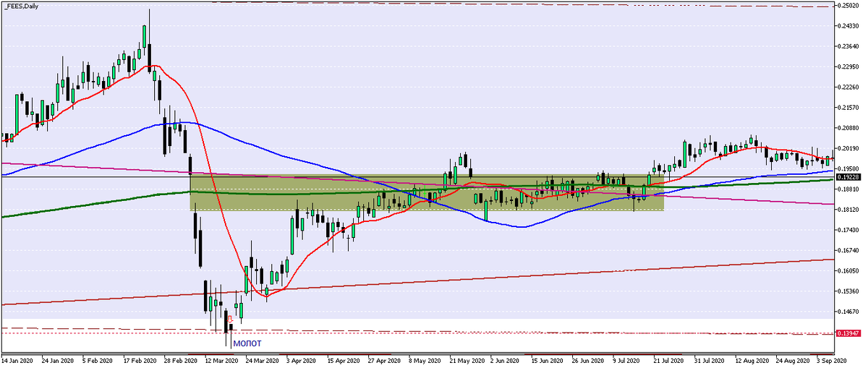868x368 pixels.
Task: Select the МОЛОТ text label
Action: click(x=247, y=343)
